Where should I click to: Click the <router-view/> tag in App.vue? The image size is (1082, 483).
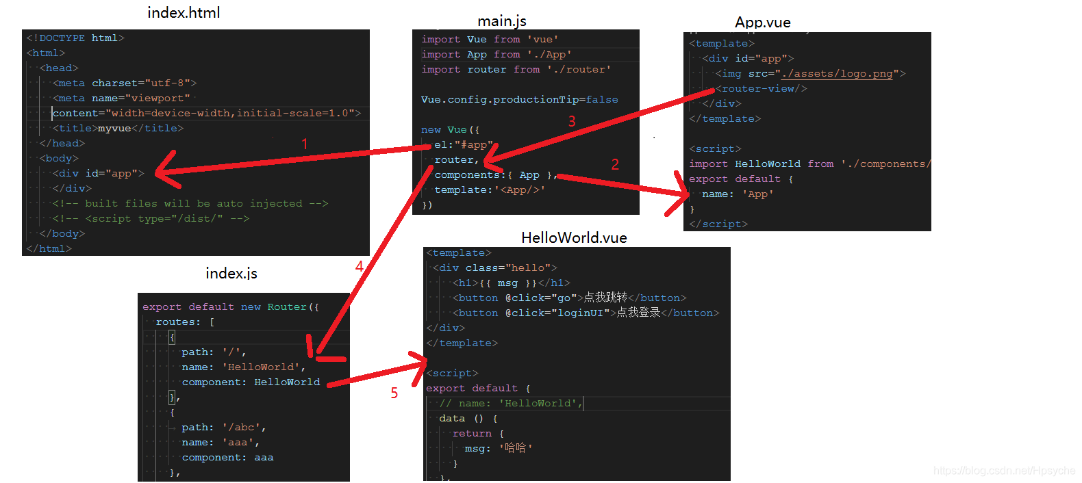pyautogui.click(x=762, y=89)
